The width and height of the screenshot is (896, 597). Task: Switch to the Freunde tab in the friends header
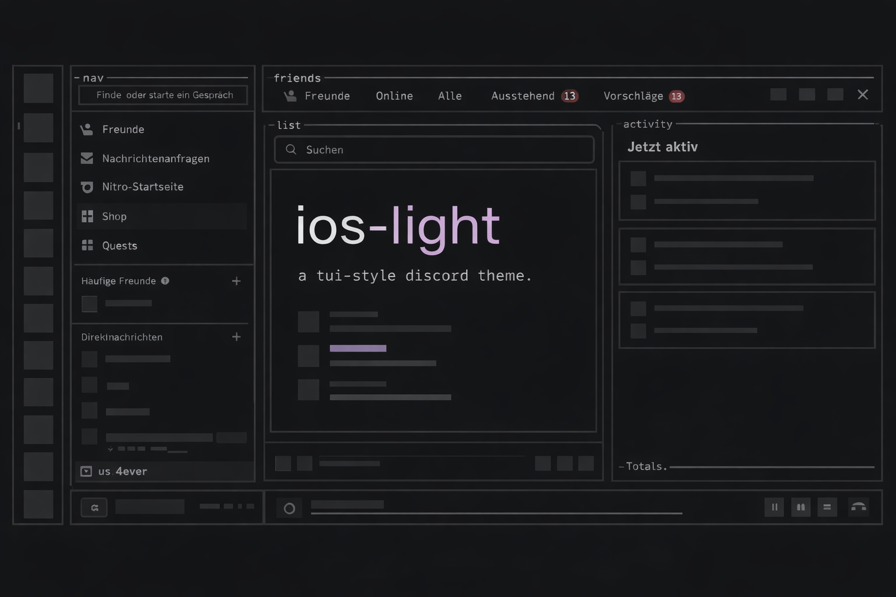(317, 96)
